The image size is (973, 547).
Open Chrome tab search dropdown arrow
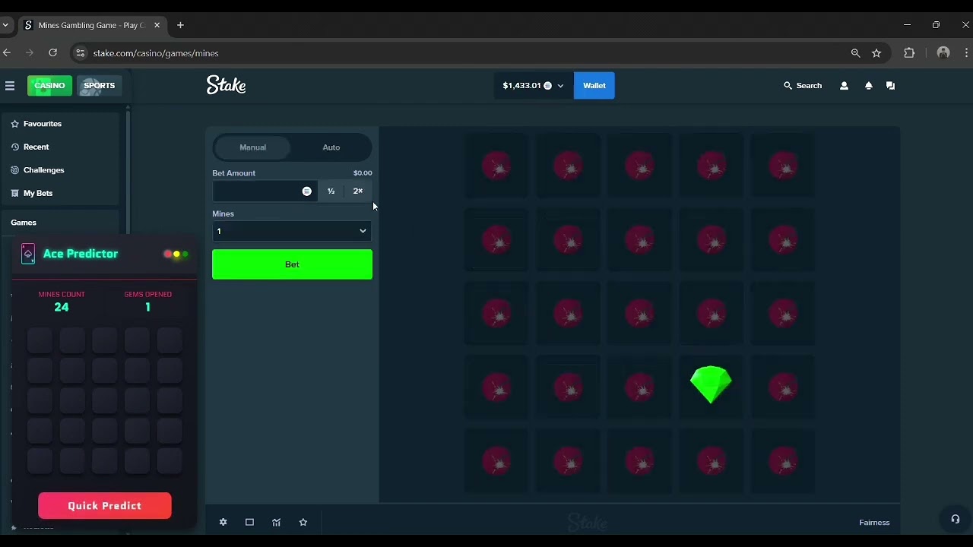(5, 25)
